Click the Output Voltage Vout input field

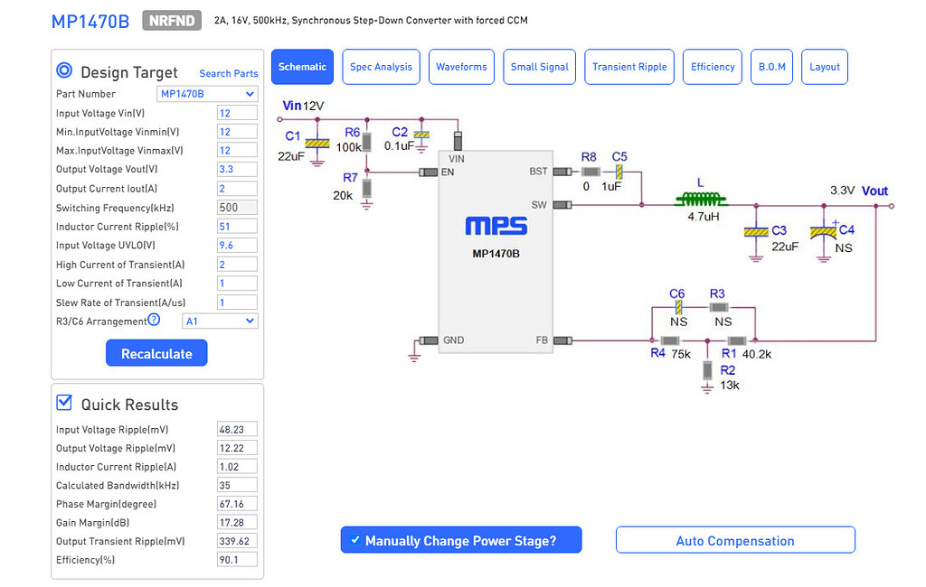237,170
